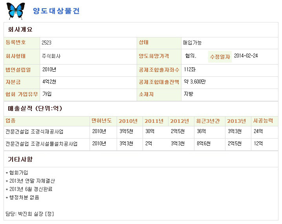Select the 3억5천 cell for 2010년
The image size is (282, 224).
pos(126,131)
